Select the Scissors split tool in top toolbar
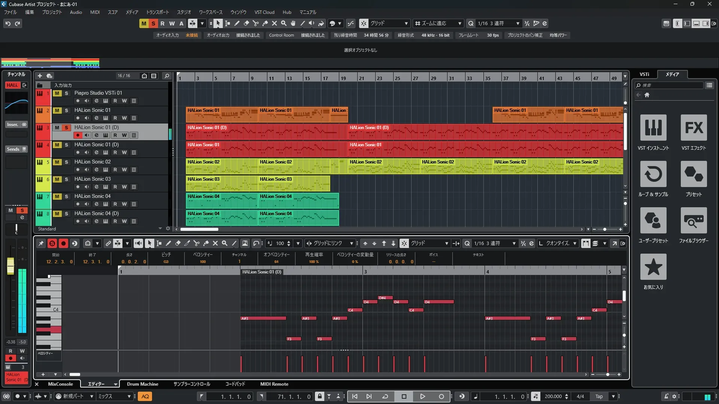Screen dimensions: 719x404 tap(256, 24)
